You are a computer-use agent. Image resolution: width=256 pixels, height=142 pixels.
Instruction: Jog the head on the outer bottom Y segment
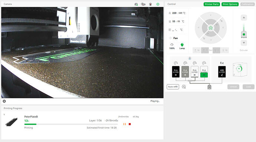(211, 40)
